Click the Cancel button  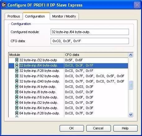coord(98,128)
